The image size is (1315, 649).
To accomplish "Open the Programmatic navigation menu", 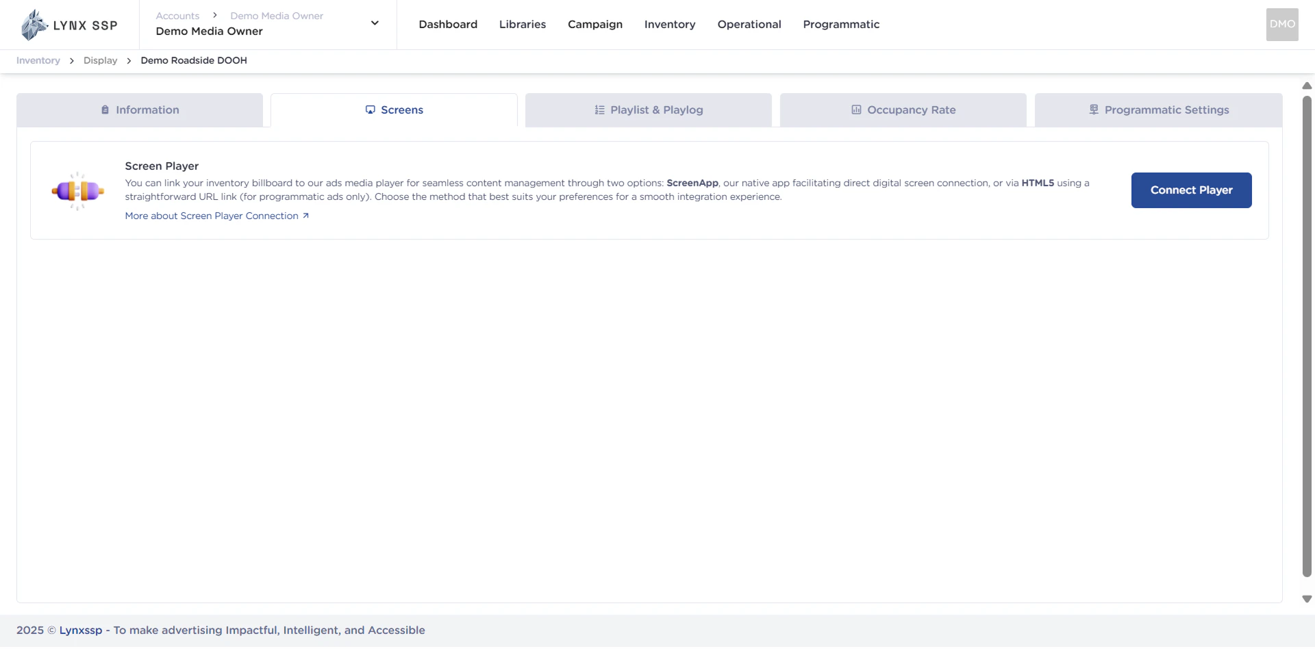I will (841, 24).
